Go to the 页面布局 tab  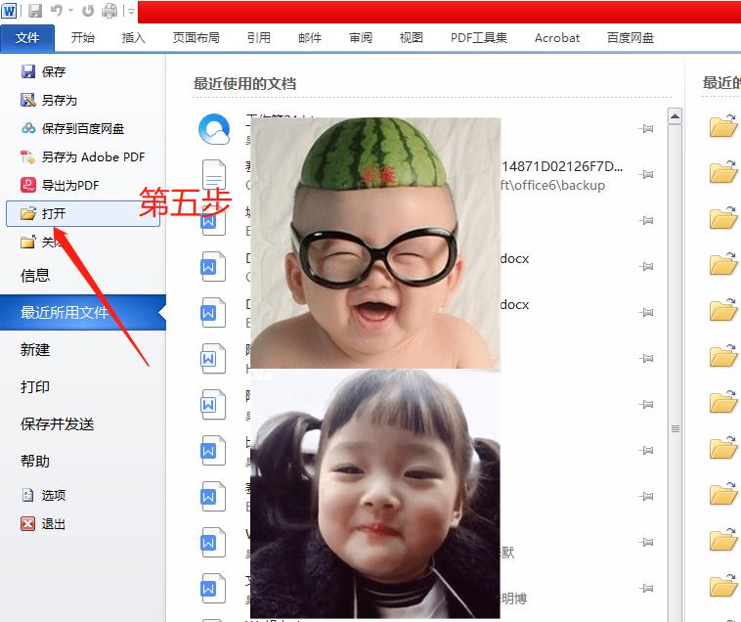pos(196,38)
